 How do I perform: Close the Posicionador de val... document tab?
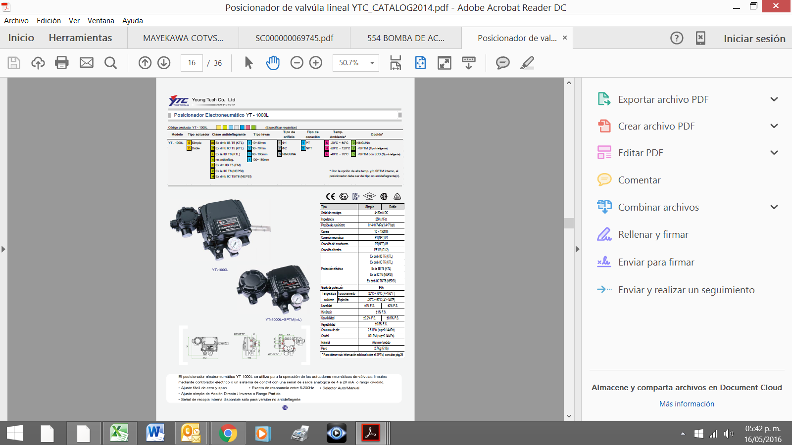(565, 38)
